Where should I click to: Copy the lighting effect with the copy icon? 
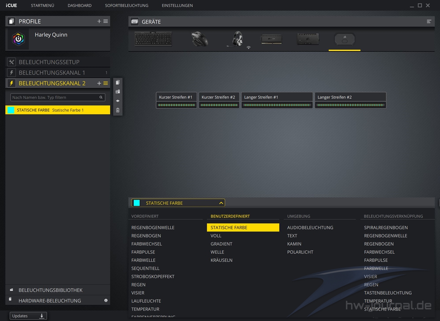point(118,82)
